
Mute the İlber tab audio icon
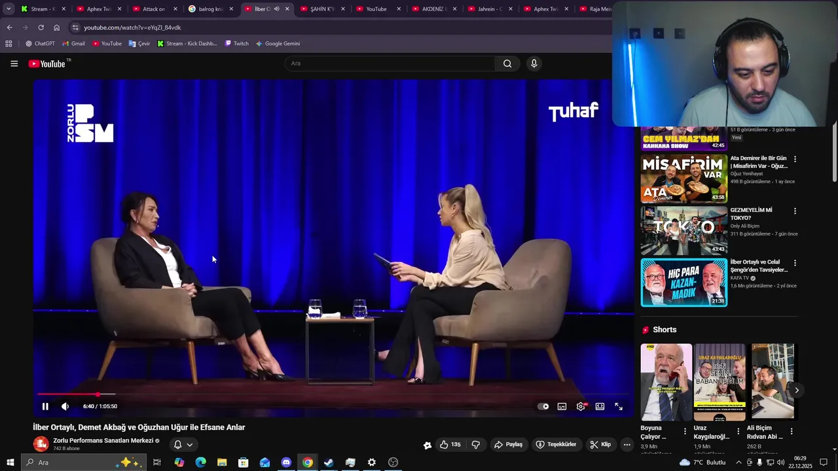coord(276,9)
